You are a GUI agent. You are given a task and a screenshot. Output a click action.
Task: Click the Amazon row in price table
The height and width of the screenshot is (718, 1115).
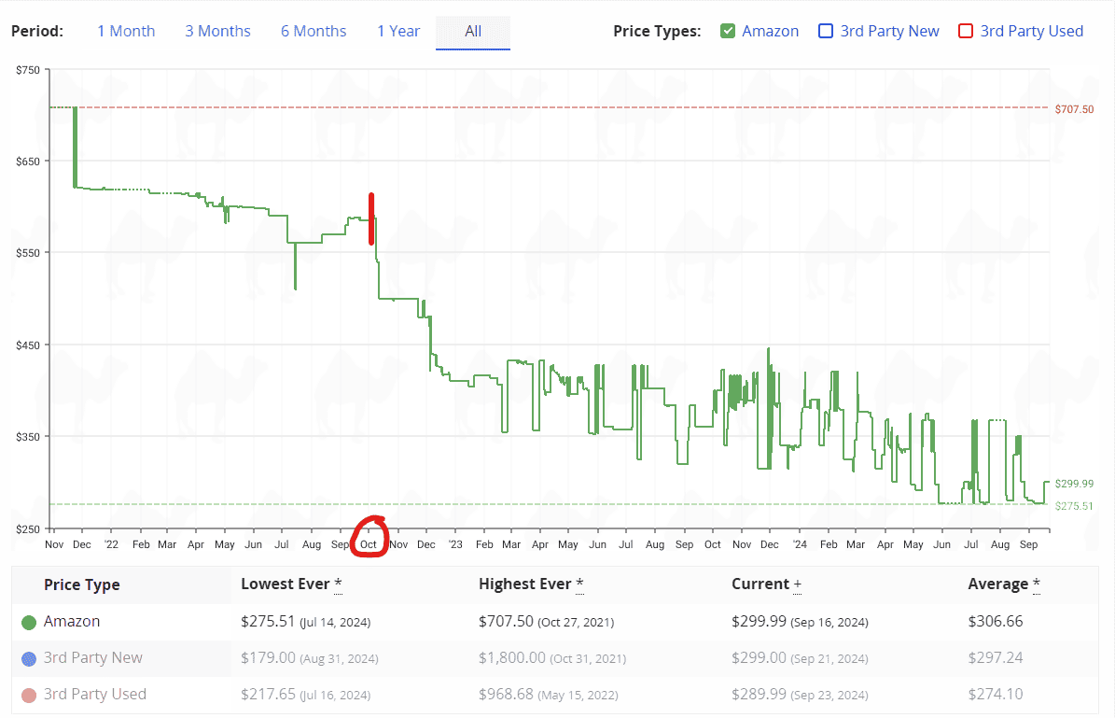(x=554, y=622)
